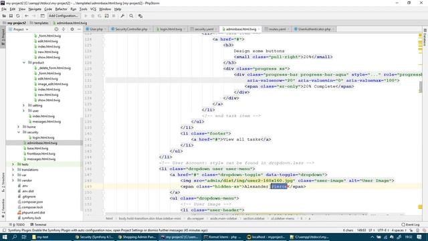Expand the tests folder
Image resolution: width=428 pixels, height=241 pixels.
13,164
